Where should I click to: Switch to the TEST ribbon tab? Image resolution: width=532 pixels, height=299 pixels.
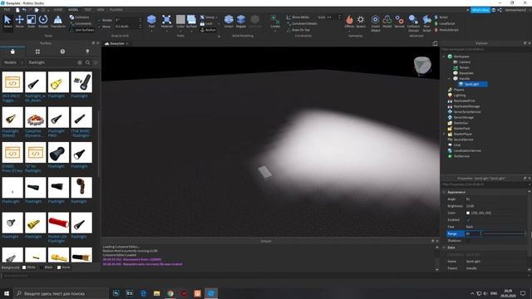pyautogui.click(x=88, y=10)
